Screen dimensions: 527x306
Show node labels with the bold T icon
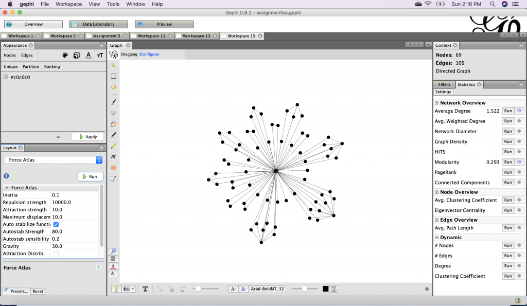coord(146,289)
